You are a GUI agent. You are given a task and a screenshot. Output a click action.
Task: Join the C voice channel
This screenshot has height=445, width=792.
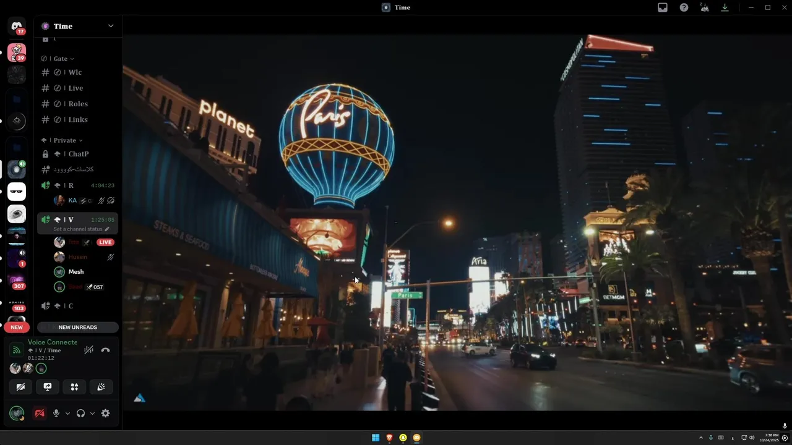click(x=77, y=306)
